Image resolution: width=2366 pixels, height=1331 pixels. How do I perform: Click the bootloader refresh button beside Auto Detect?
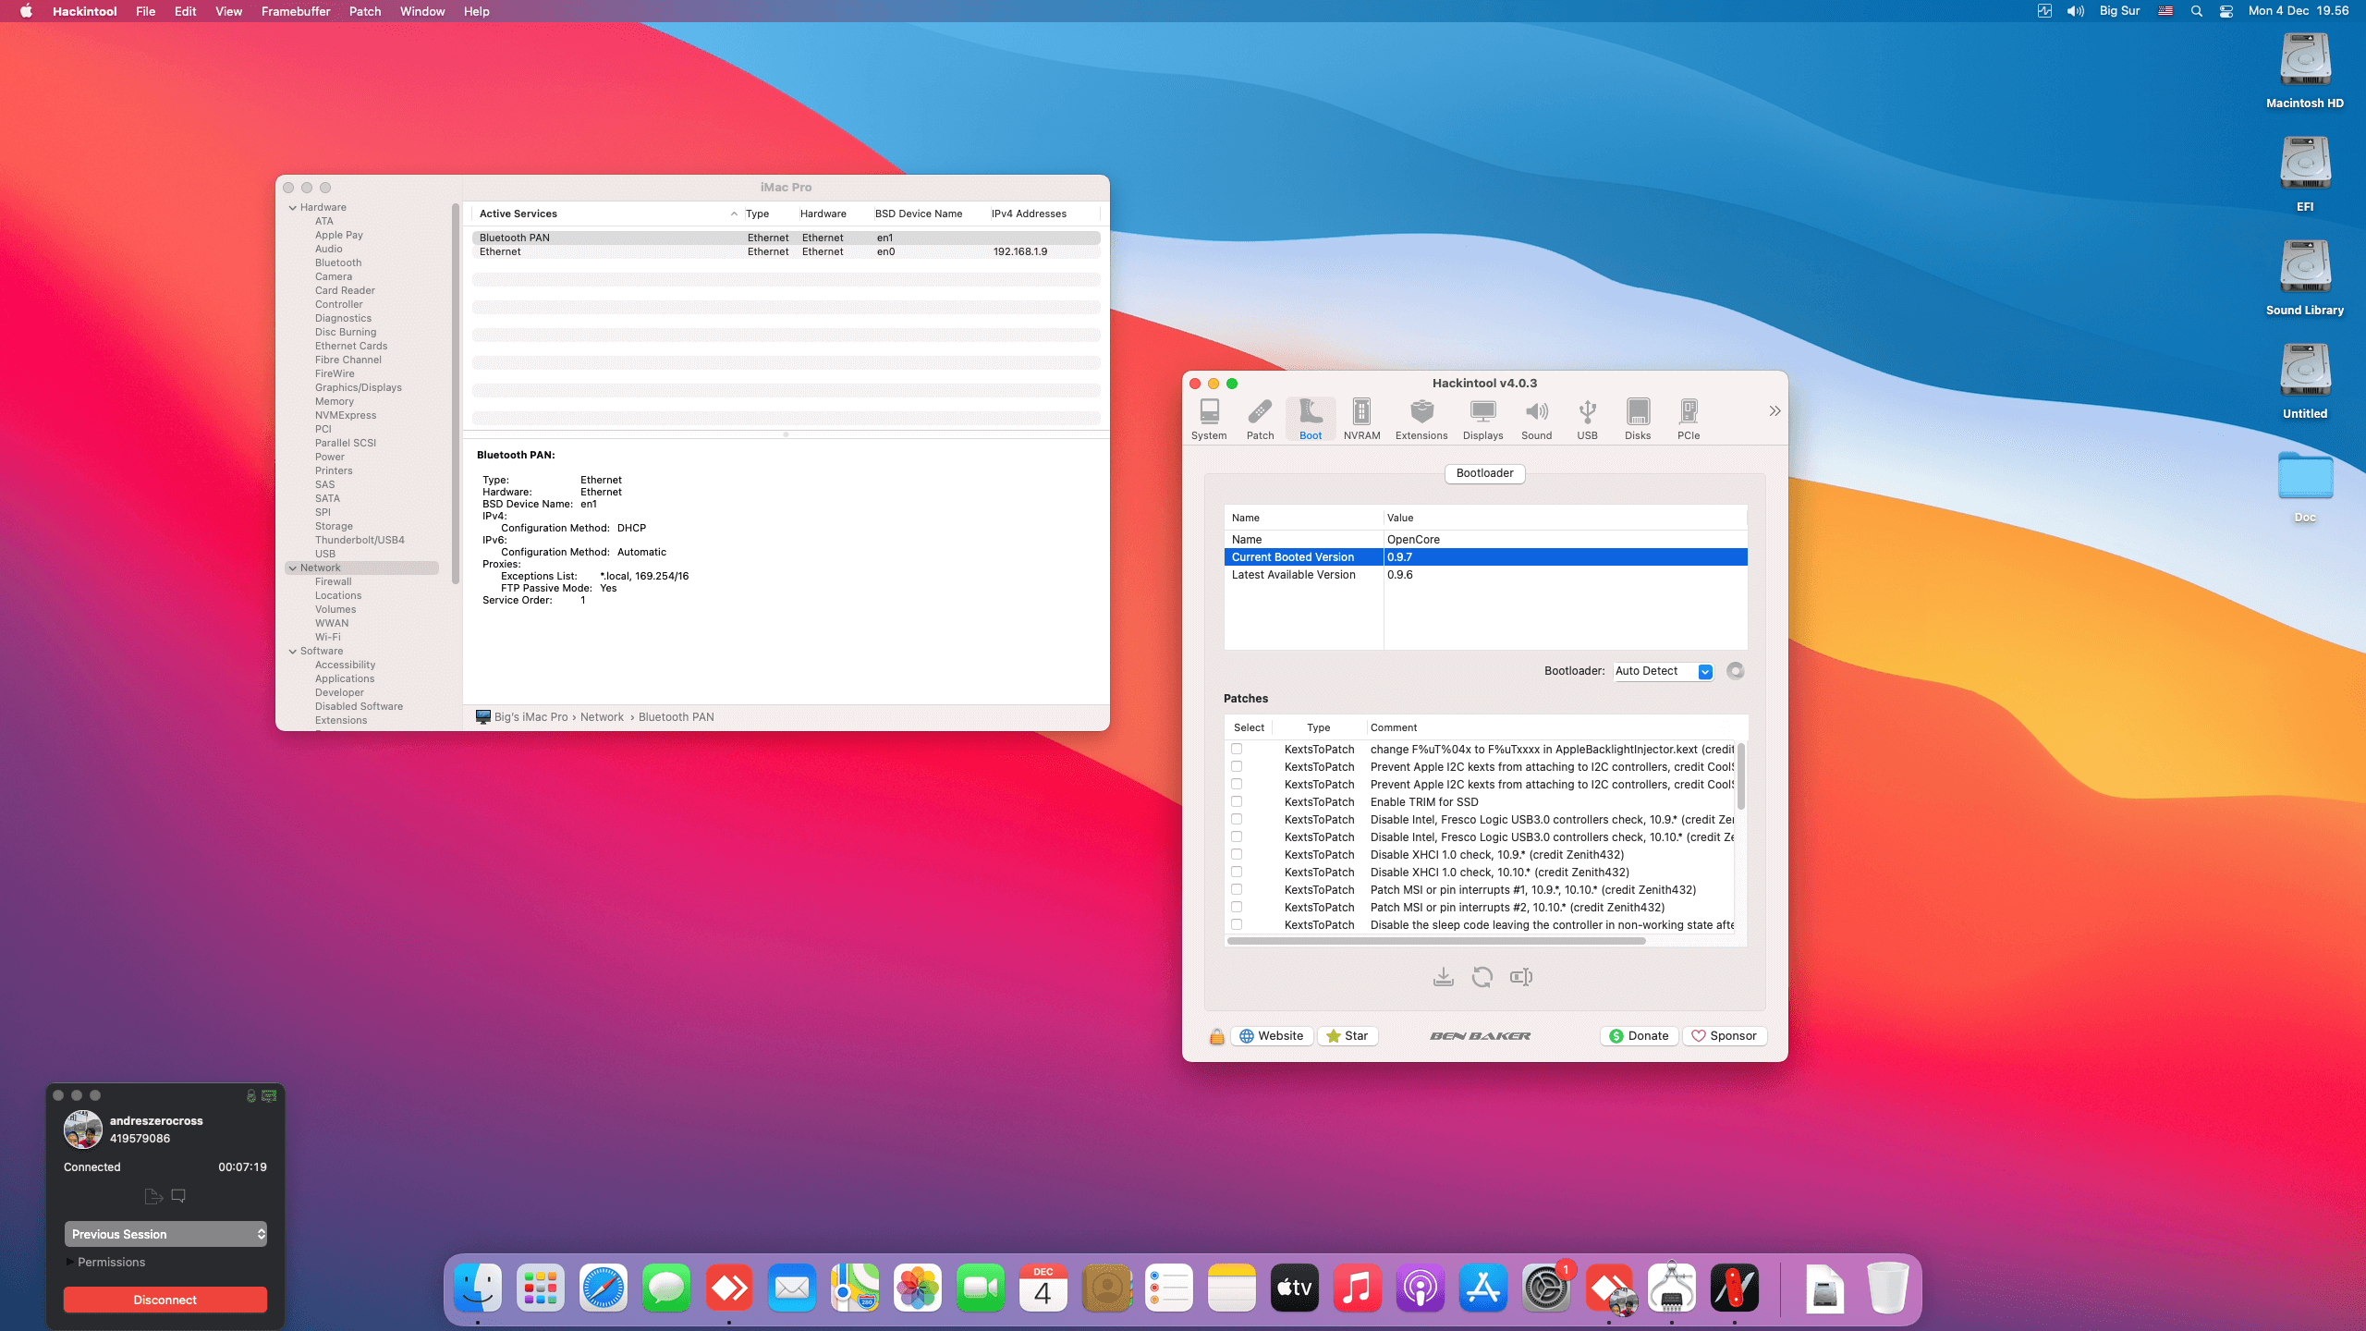tap(1736, 671)
